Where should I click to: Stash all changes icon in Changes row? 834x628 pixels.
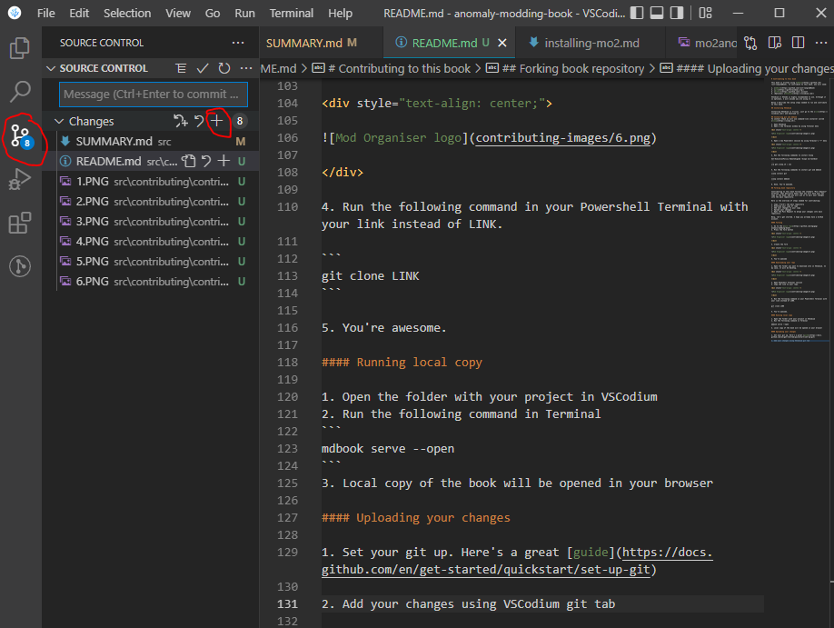tap(181, 122)
